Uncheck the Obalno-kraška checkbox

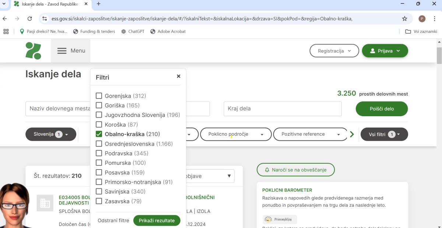point(99,134)
